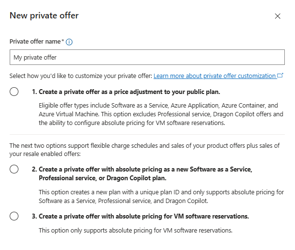The width and height of the screenshot is (295, 250).
Task: Click the divider line below option 1
Action: [147, 135]
